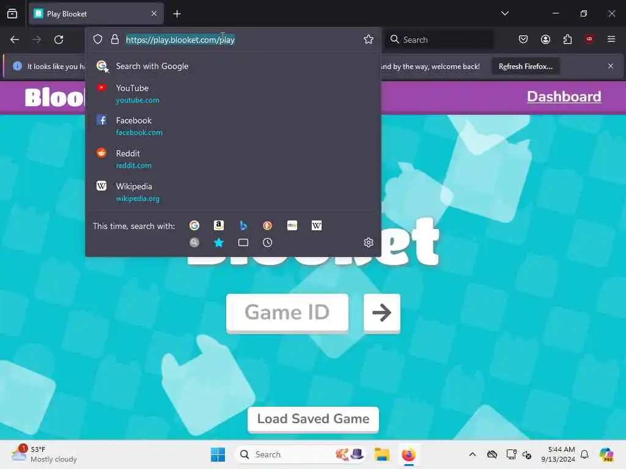Screen dimensions: 626x469
Task: Click the display/network tray icon
Action: (x=511, y=454)
